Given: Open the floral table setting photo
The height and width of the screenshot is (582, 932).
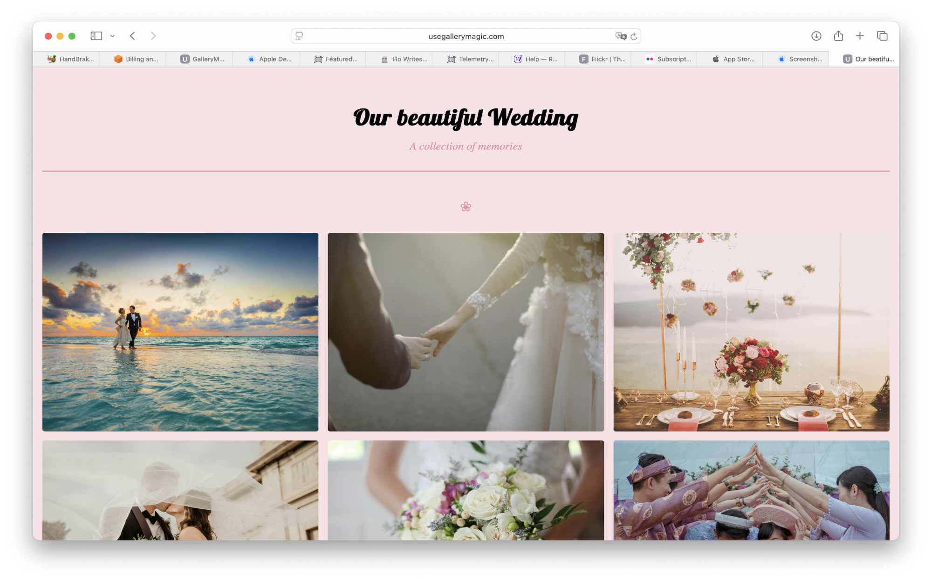Looking at the screenshot, I should pyautogui.click(x=751, y=332).
